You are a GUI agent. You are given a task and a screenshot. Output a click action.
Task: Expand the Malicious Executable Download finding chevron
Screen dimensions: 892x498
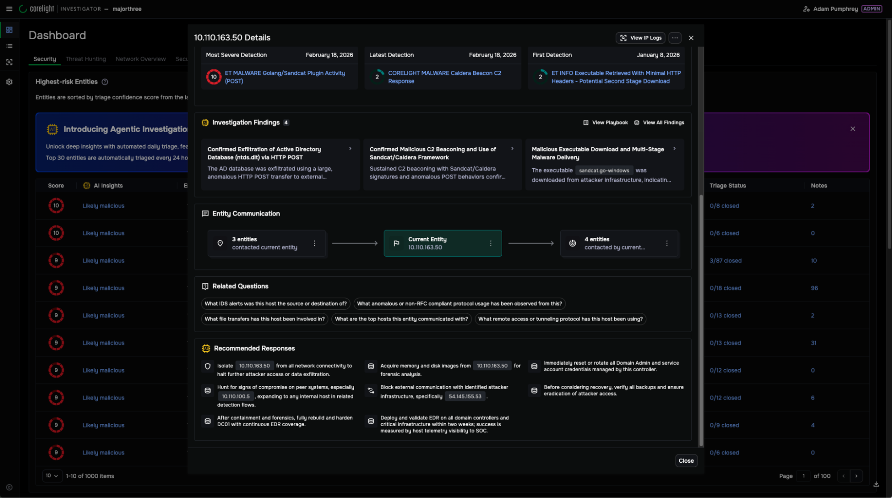coord(674,149)
